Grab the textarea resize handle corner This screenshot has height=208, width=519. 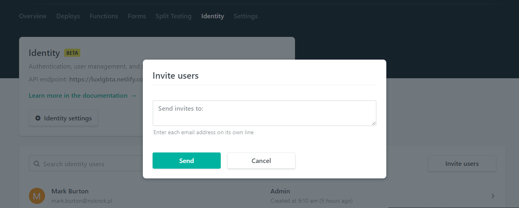click(374, 123)
